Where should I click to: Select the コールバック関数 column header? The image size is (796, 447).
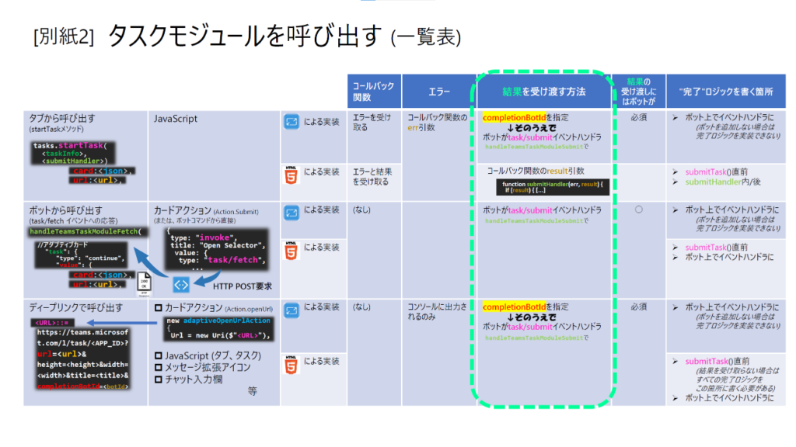[x=373, y=92]
